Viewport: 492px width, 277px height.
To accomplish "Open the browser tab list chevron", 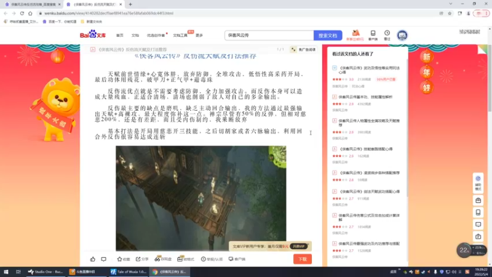I will tap(451, 4).
